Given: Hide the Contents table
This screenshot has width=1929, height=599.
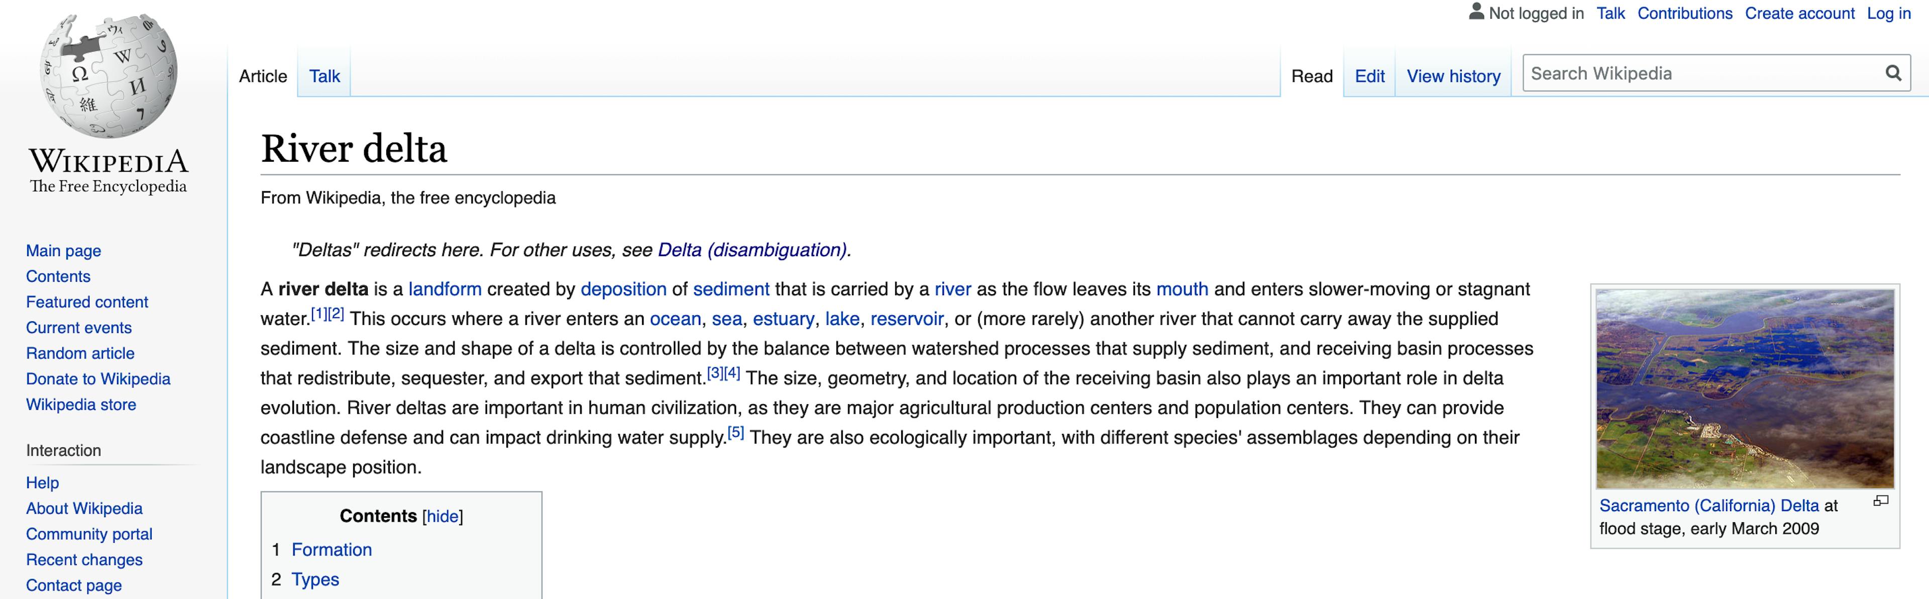Looking at the screenshot, I should 443,516.
